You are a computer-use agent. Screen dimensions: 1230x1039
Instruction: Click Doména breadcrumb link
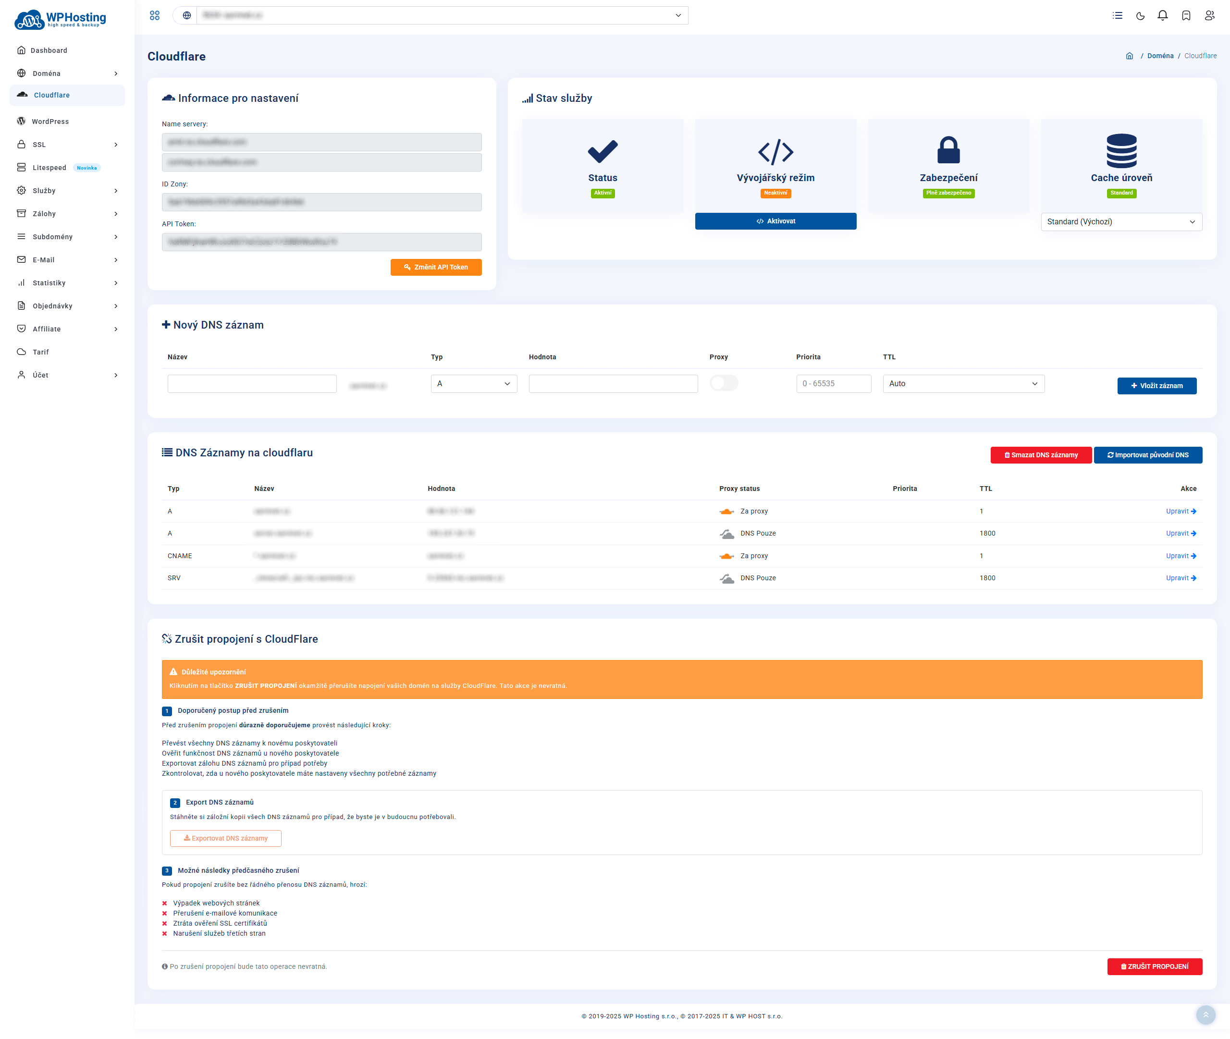(x=1160, y=56)
